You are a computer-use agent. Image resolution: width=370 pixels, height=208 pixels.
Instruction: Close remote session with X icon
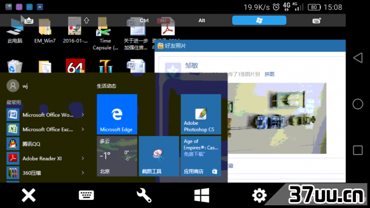pyautogui.click(x=29, y=195)
